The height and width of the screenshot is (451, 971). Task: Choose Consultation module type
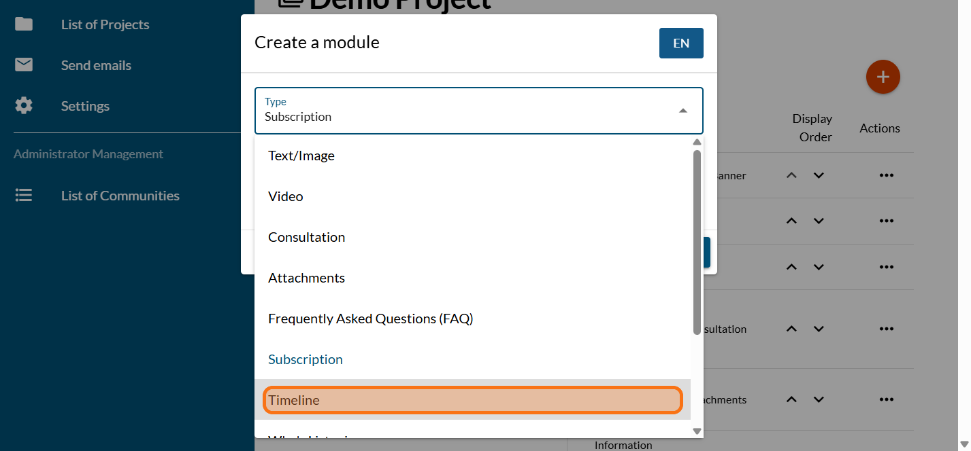[x=472, y=237]
